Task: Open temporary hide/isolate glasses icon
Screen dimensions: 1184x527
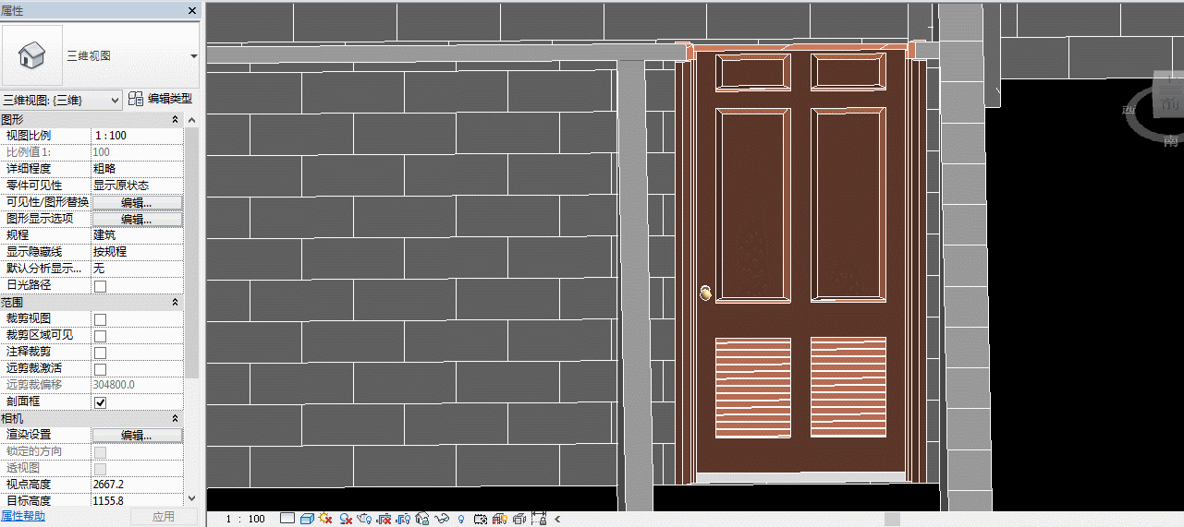Action: pos(442,519)
